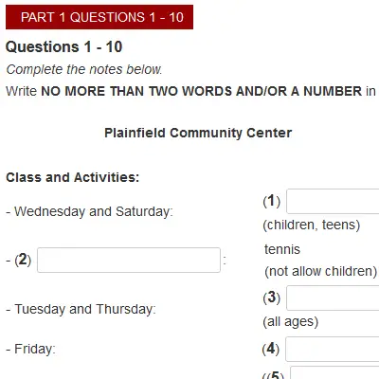Select the Plainfield Community Center title
The image size is (379, 379).
[198, 133]
